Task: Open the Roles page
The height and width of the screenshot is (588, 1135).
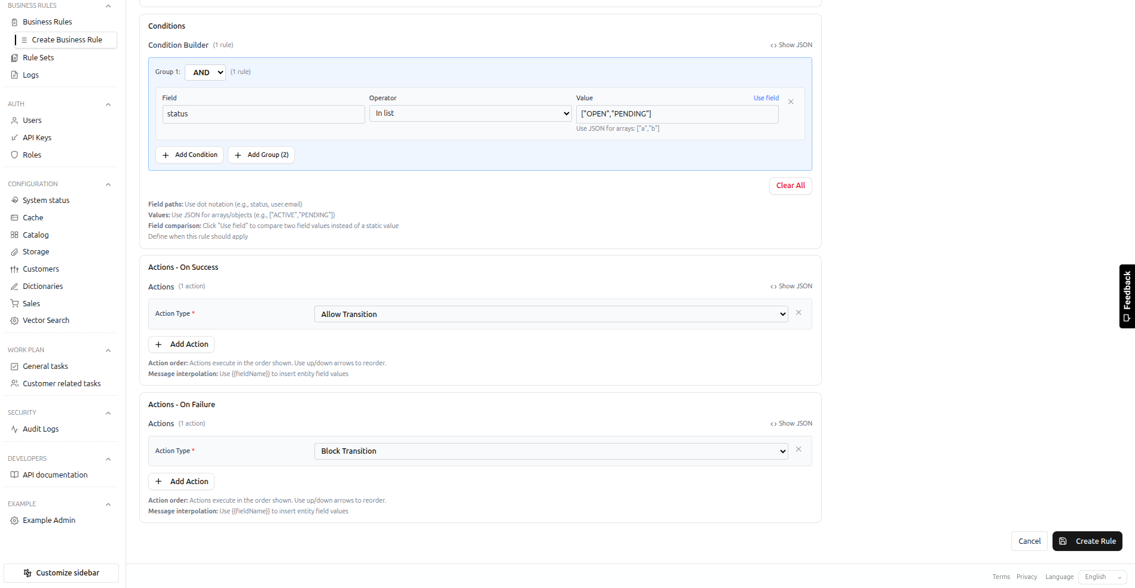Action: point(33,155)
